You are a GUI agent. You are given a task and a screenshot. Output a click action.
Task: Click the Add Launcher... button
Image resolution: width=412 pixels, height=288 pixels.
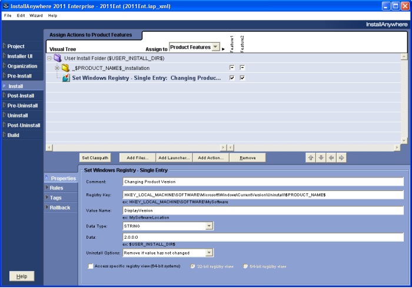pyautogui.click(x=174, y=158)
